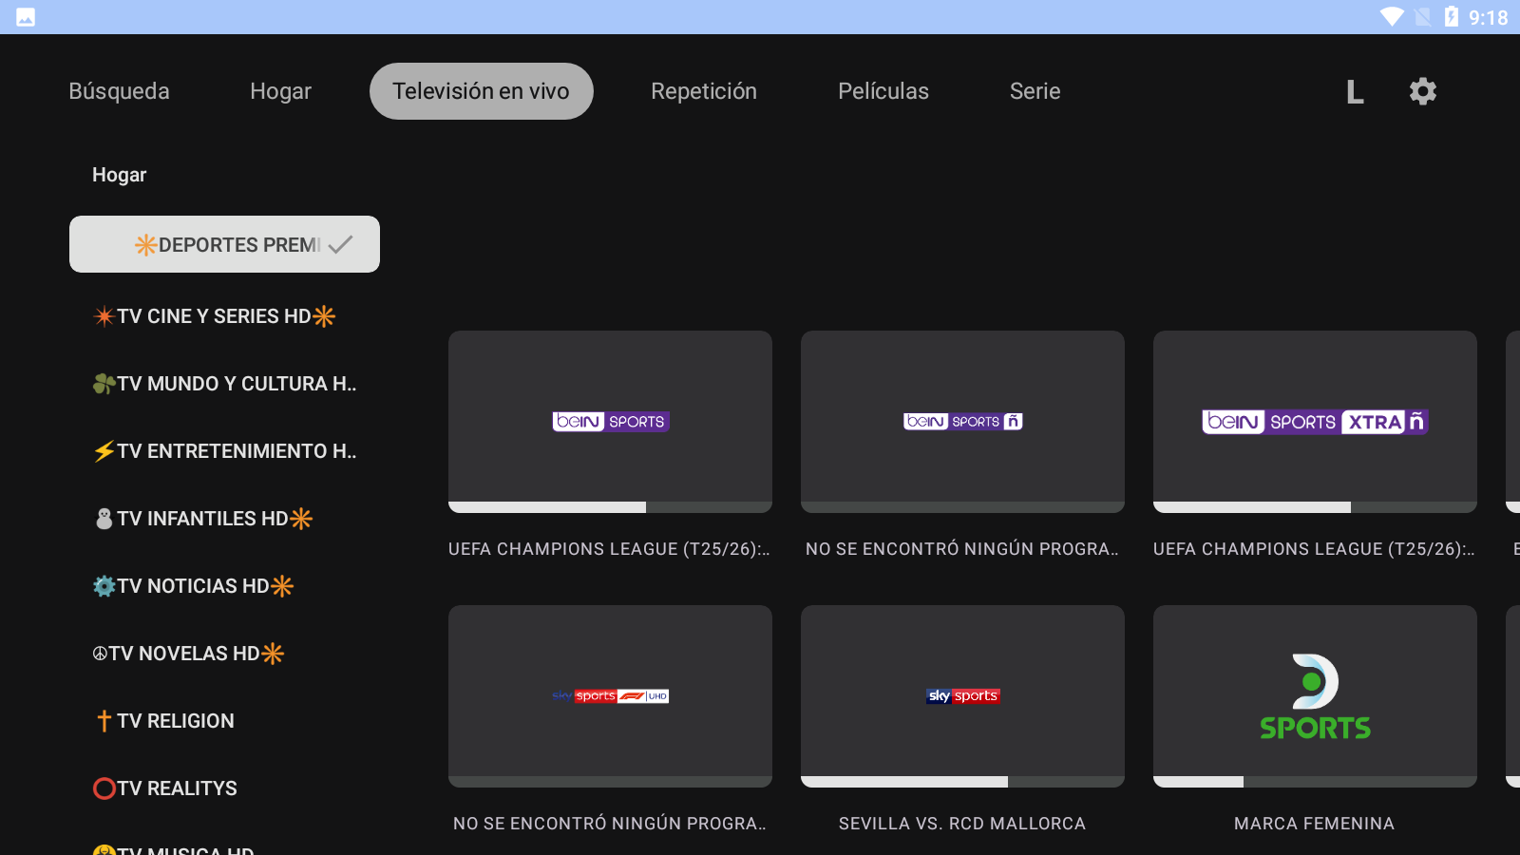Open the Sky Sports channel tile

(962, 695)
